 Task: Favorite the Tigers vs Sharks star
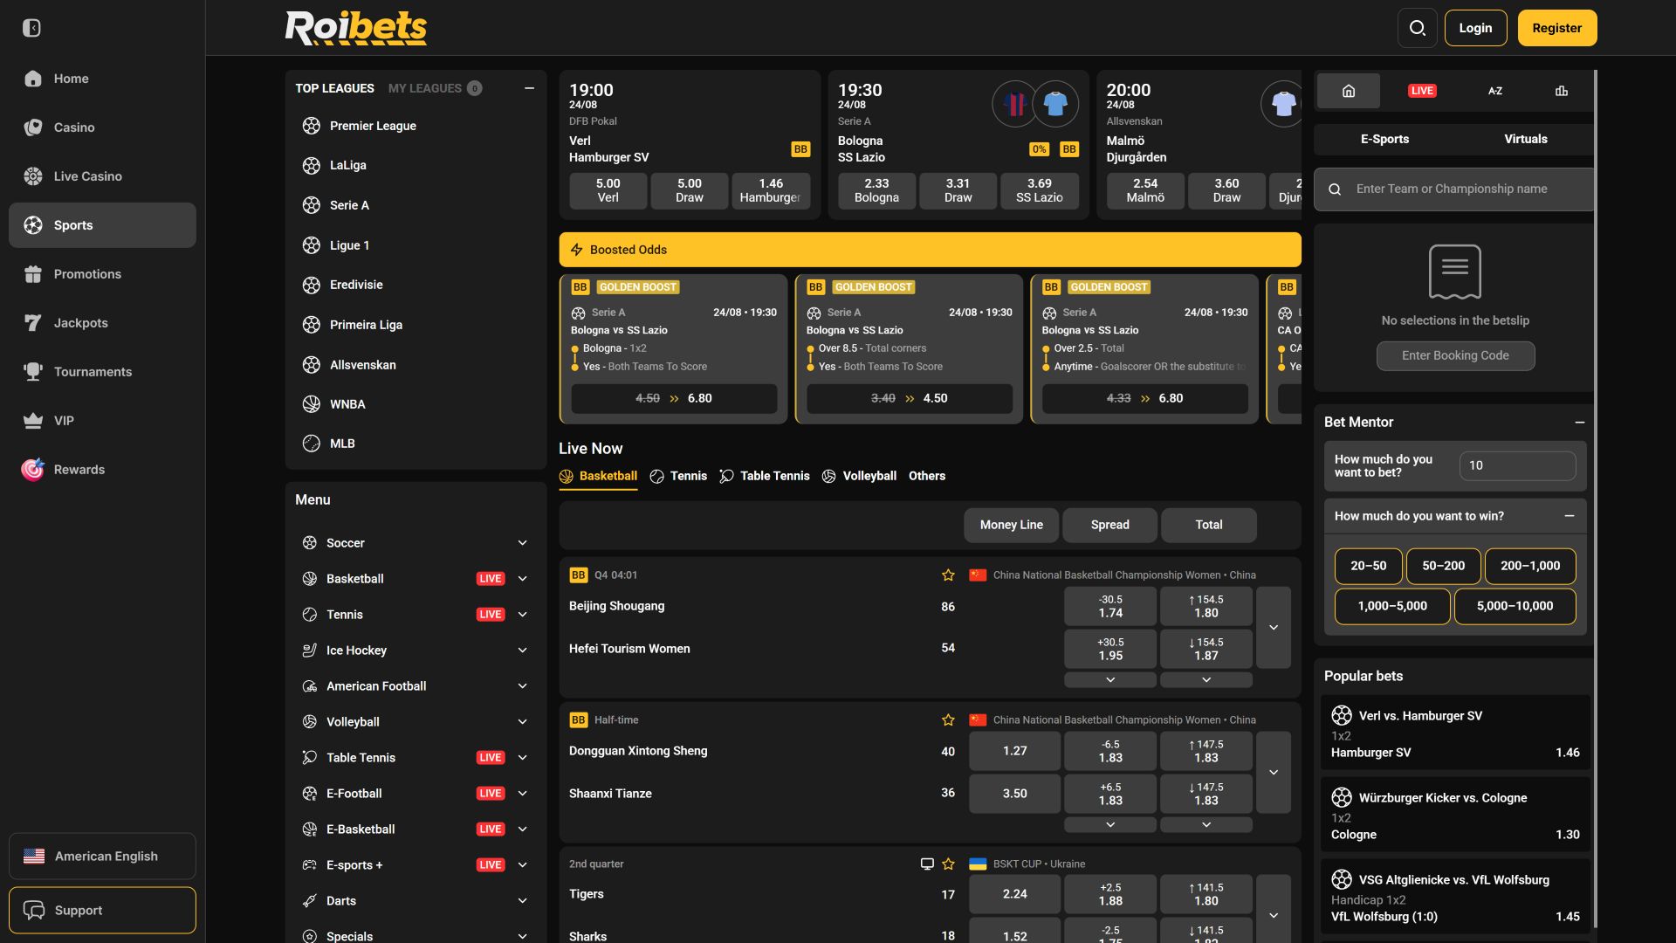click(948, 864)
